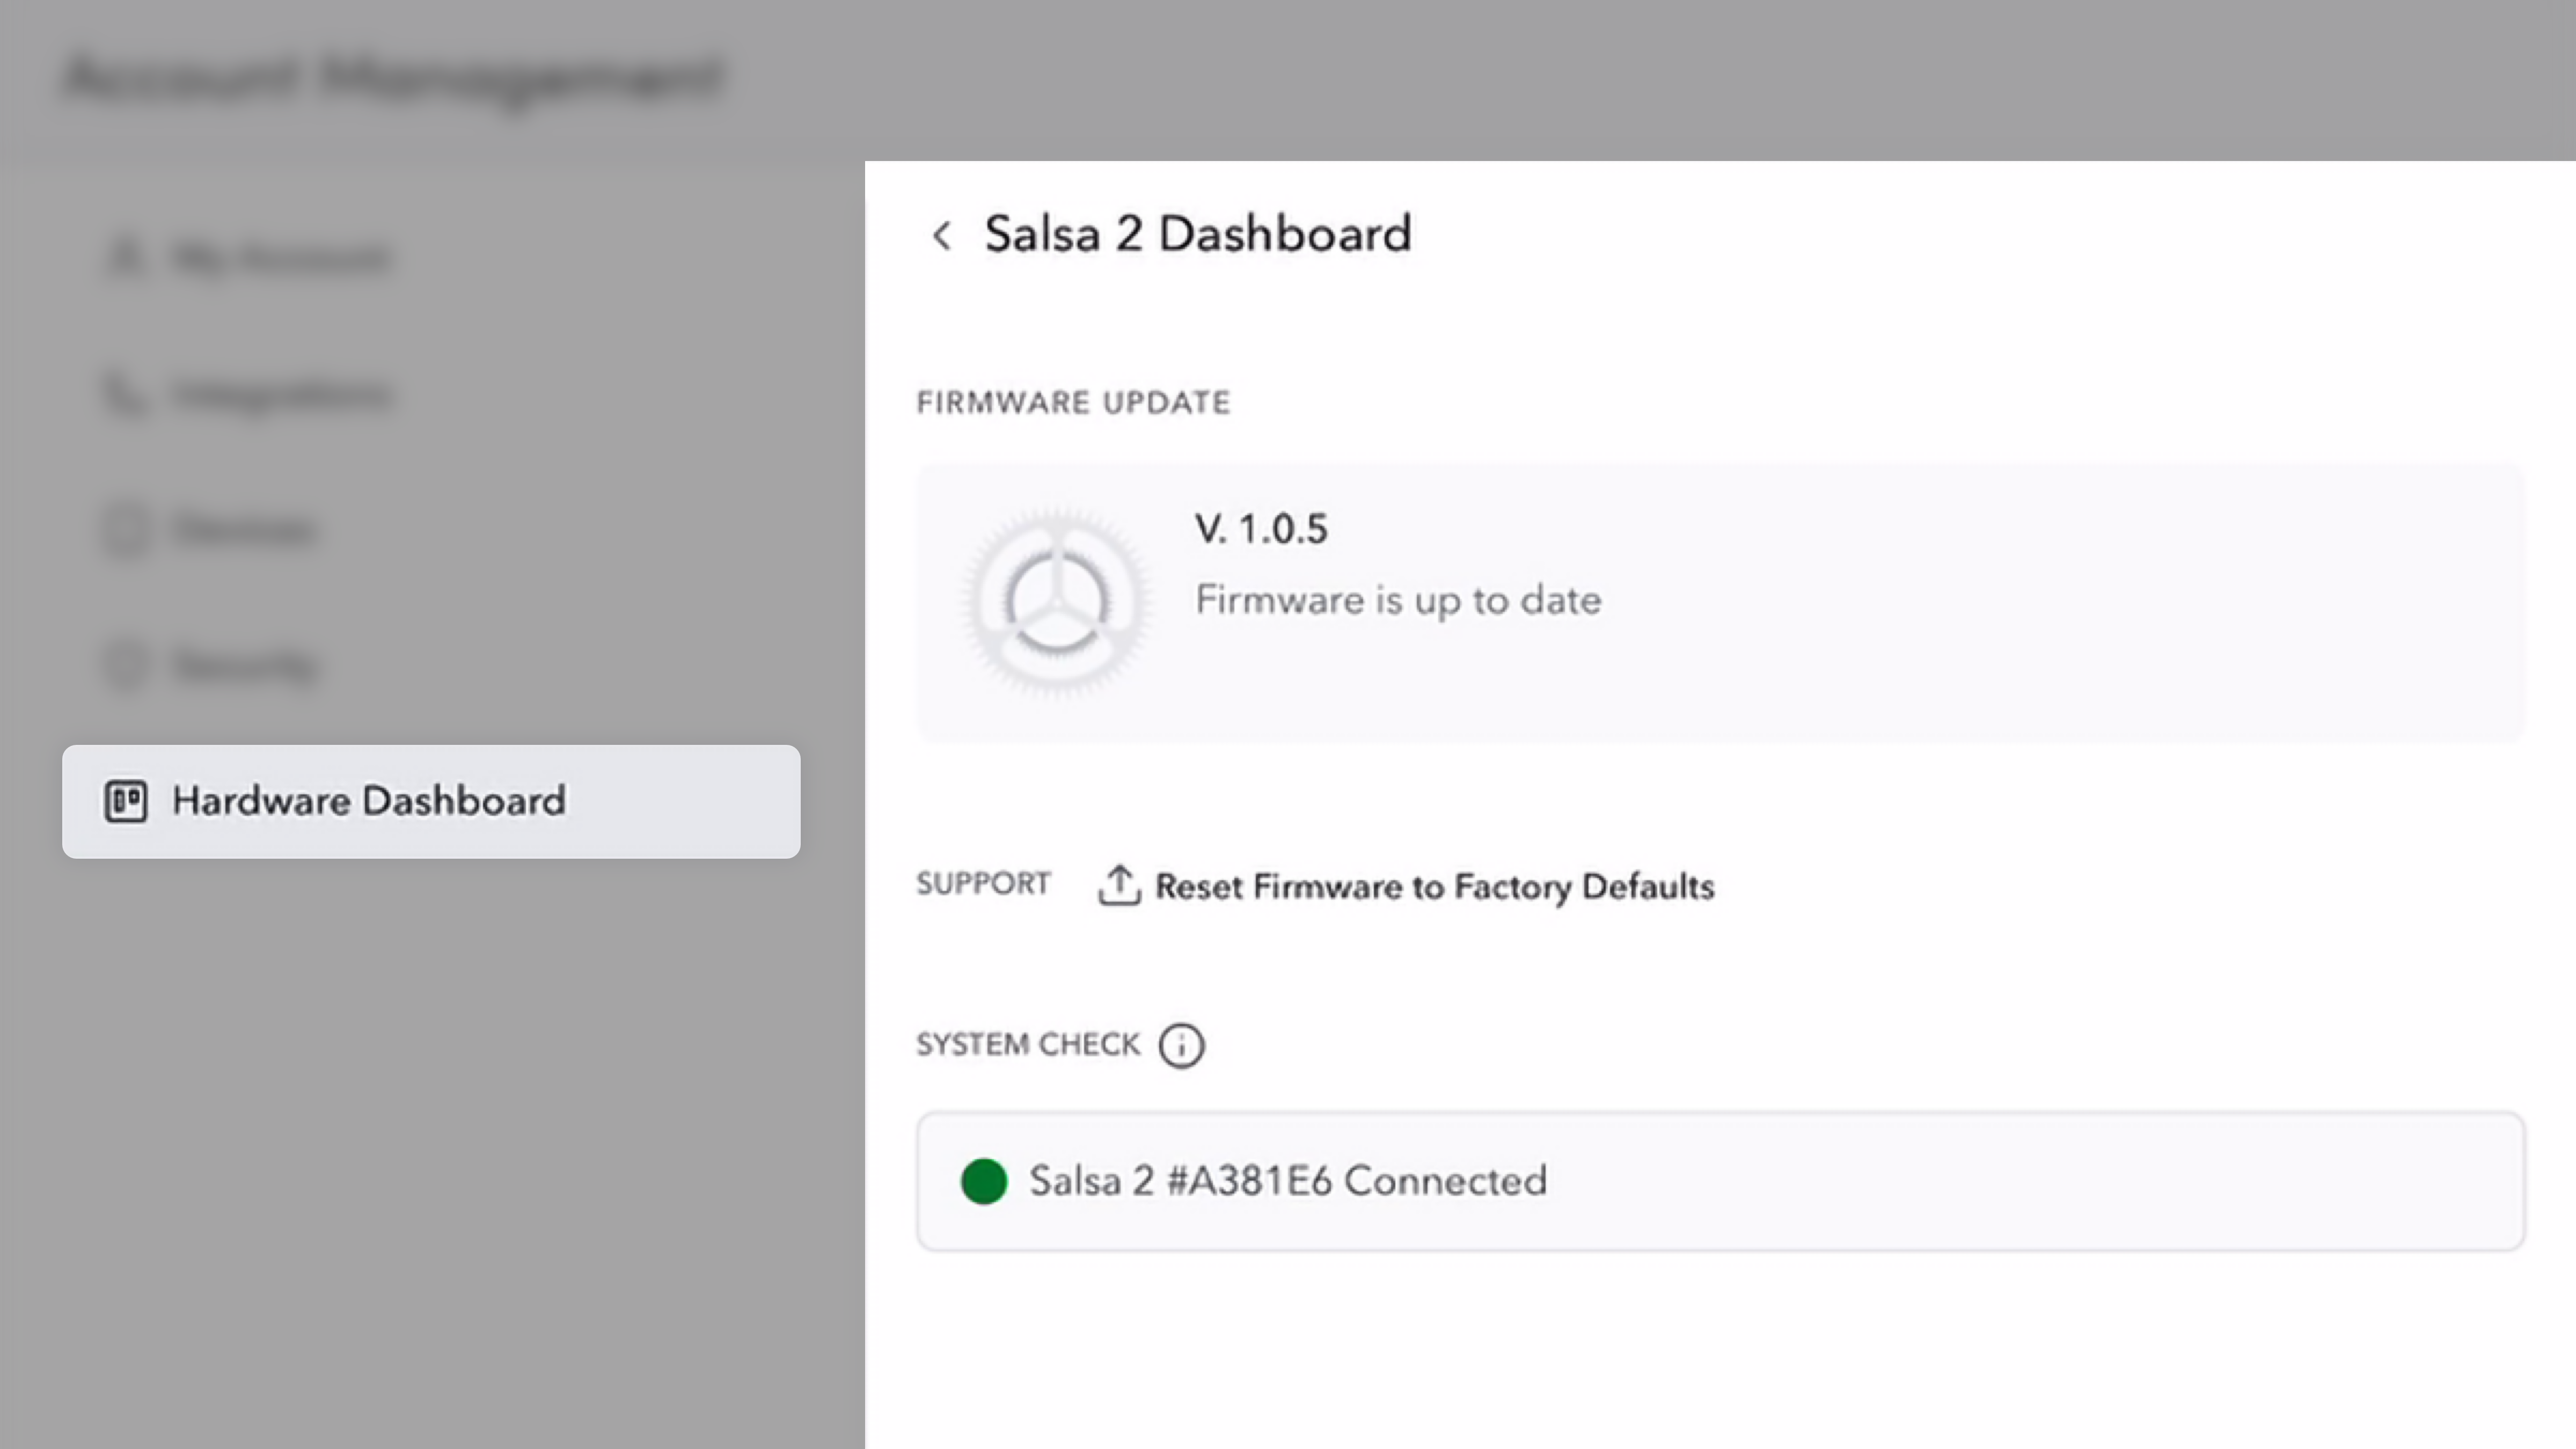Select the Salsa 2 #A381E6 Connected row
The width and height of the screenshot is (2576, 1449).
[1720, 1181]
